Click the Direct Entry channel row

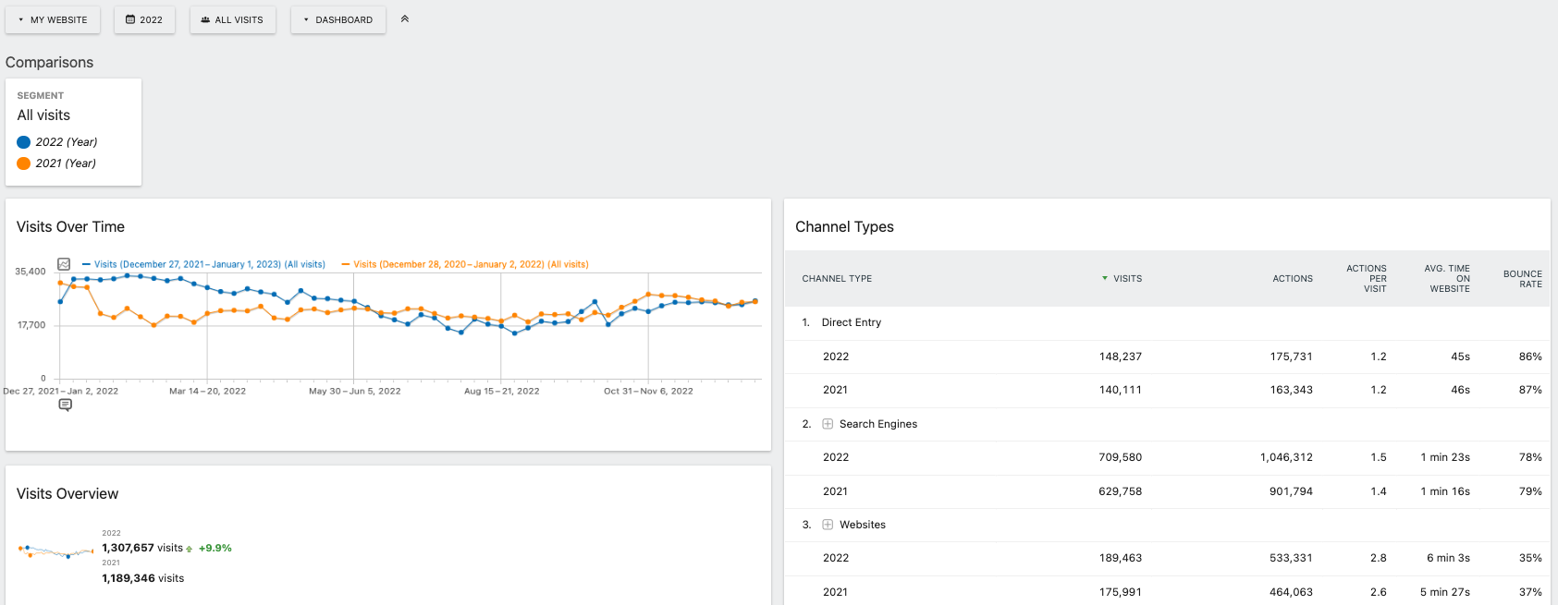pos(851,322)
